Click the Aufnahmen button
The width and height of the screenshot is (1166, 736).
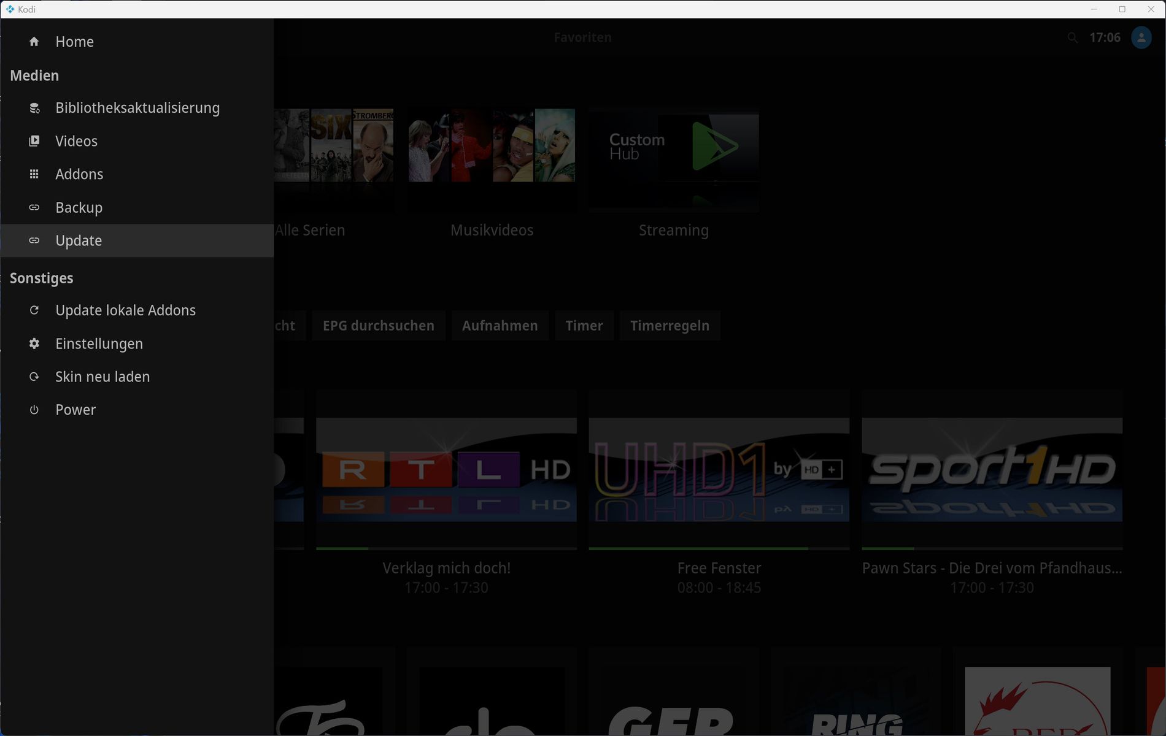(500, 326)
